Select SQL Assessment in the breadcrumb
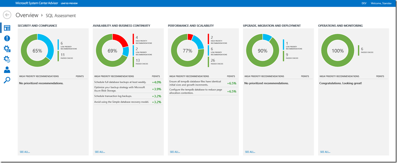The height and width of the screenshot is (163, 397). [61, 15]
